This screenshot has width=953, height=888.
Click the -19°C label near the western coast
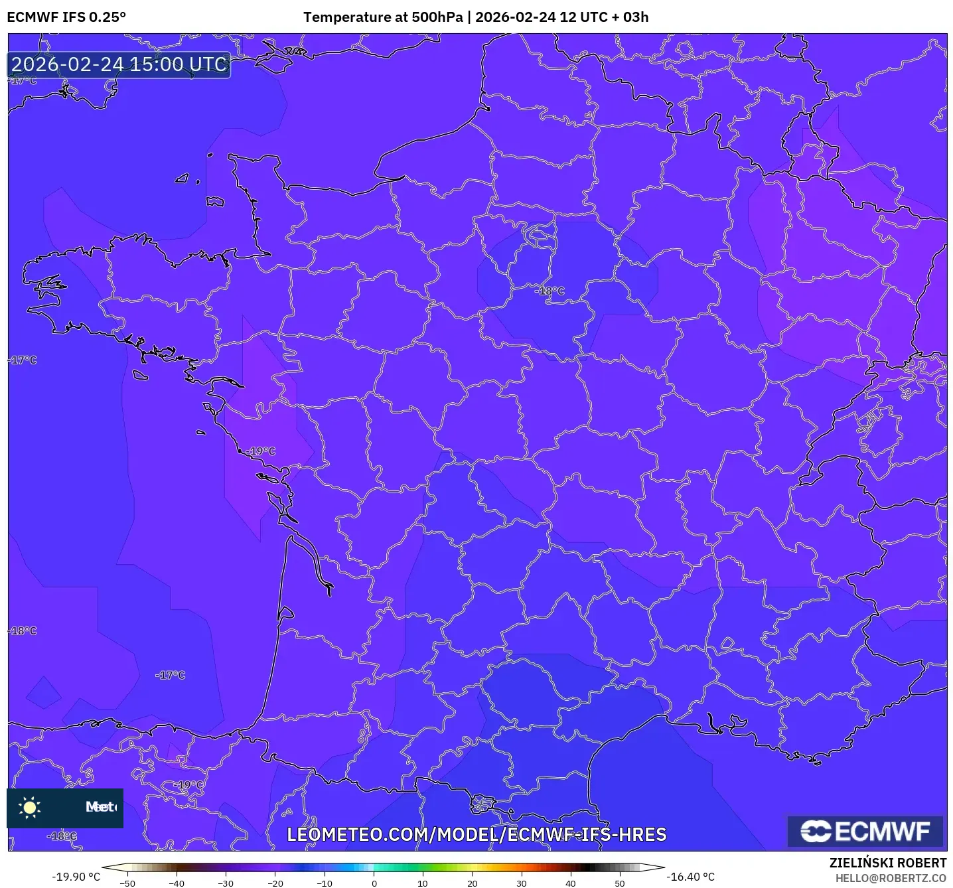[261, 451]
